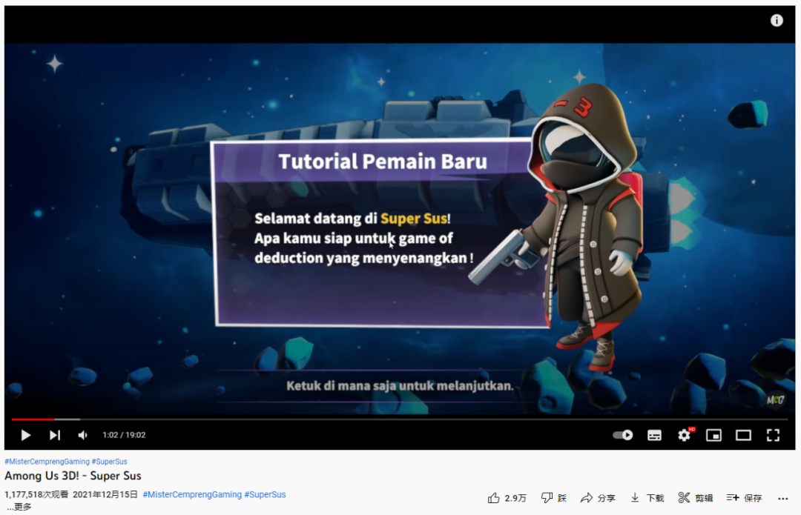Switch to theater mode
Viewport: 801px width, 515px height.
point(743,435)
